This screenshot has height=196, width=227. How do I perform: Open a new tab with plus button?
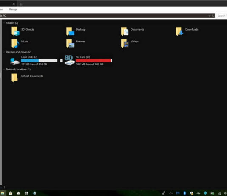tap(21, 4)
